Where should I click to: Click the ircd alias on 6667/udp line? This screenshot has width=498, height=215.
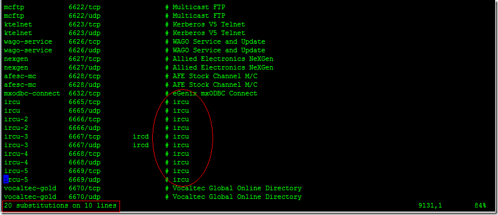141,145
